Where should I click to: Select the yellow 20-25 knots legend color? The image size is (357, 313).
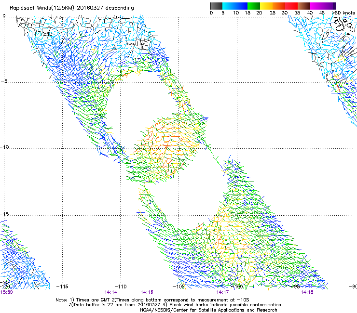(266, 6)
